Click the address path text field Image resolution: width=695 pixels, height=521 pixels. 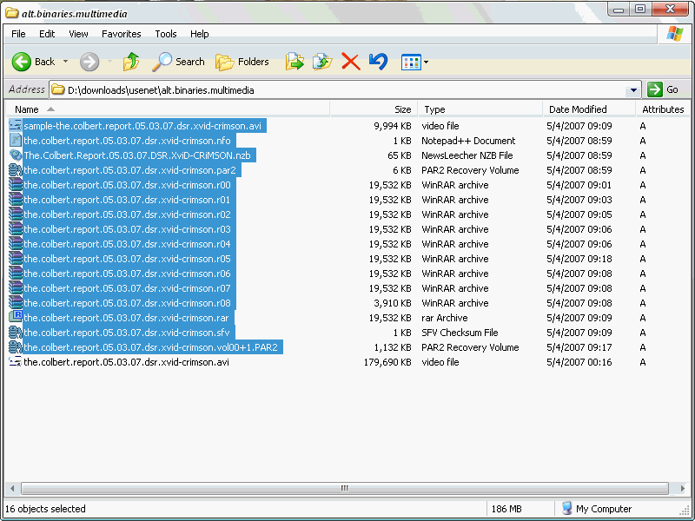pyautogui.click(x=346, y=90)
